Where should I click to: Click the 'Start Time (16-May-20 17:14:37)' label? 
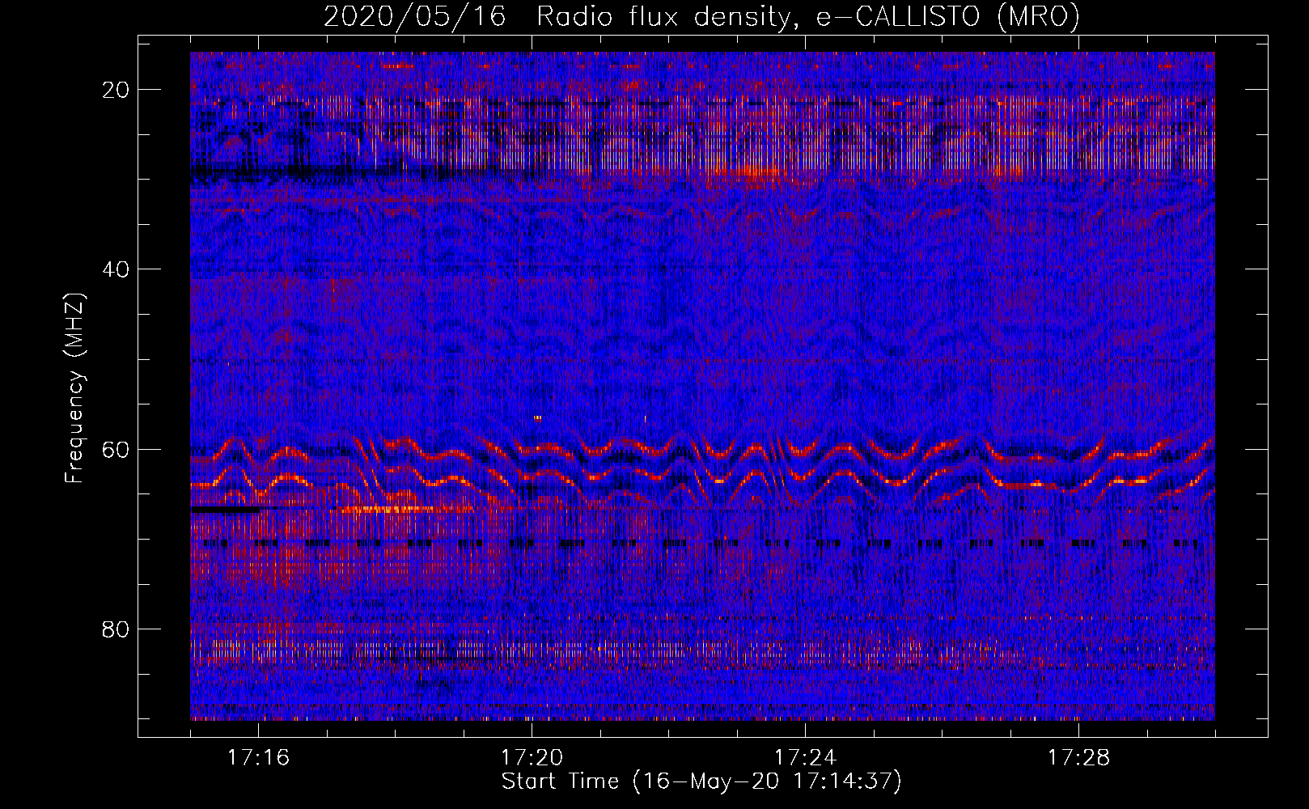click(x=701, y=782)
